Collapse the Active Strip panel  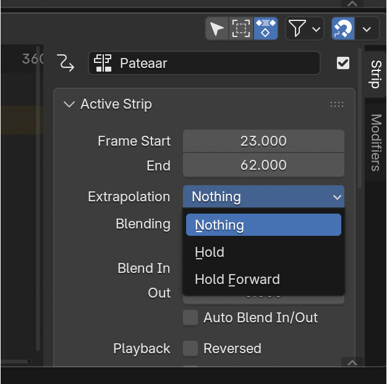[x=69, y=104]
